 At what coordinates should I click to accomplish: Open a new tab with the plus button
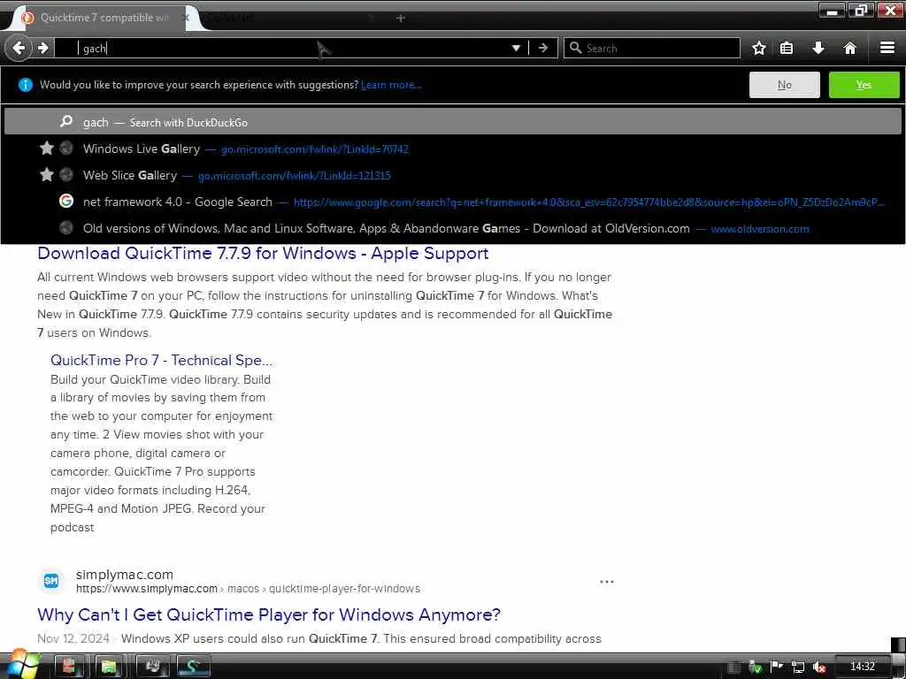click(401, 18)
